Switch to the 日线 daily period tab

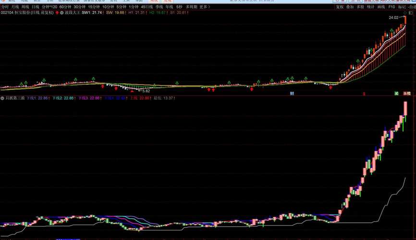(x=36, y=7)
